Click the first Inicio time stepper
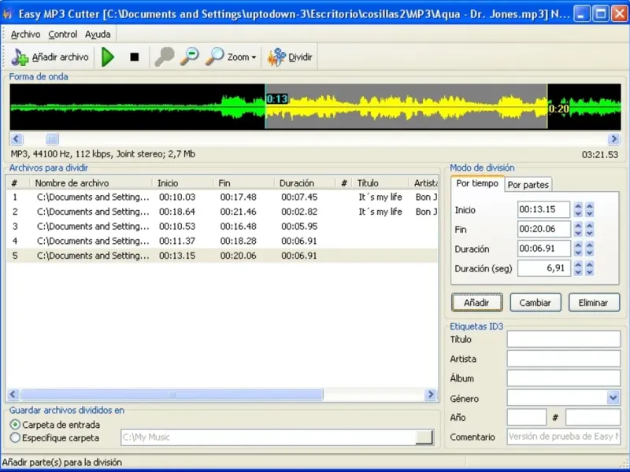Viewport: 630px width, 472px height. coord(578,210)
